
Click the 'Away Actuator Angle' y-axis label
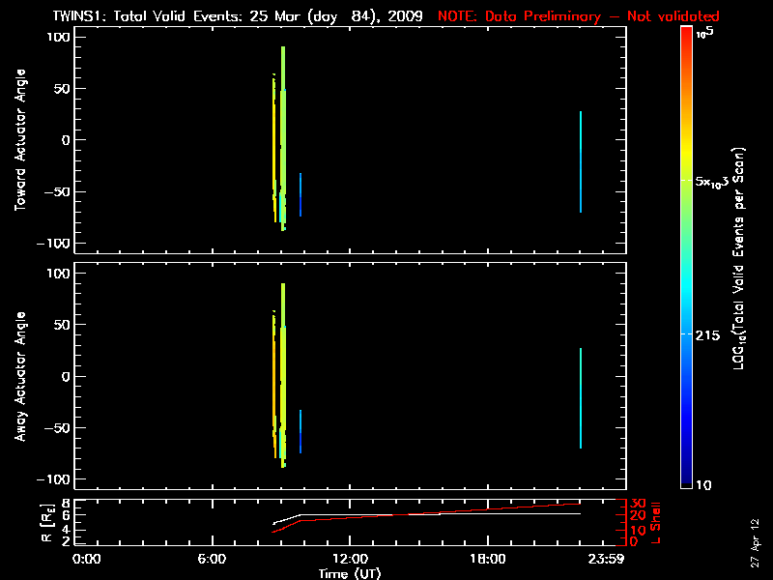(x=19, y=377)
